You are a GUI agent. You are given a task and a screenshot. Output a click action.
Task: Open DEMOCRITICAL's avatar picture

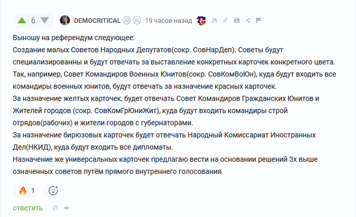[x=65, y=20]
